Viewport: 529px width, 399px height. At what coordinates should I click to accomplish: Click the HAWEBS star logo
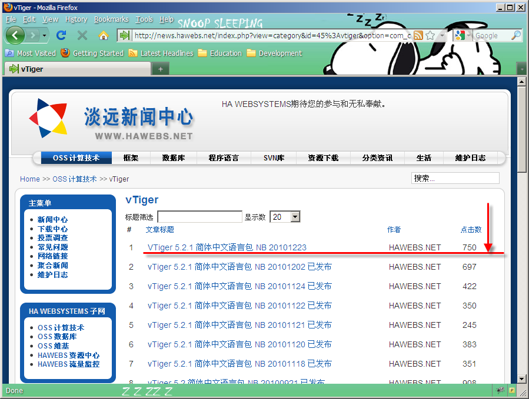[49, 118]
